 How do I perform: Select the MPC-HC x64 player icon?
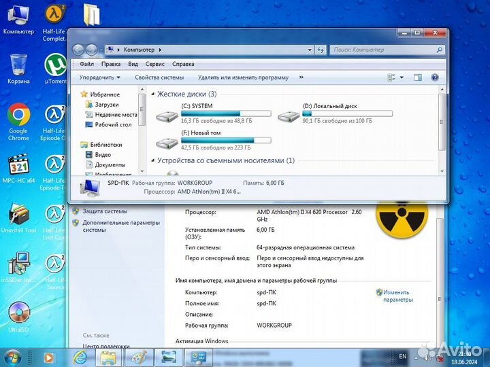click(18, 165)
